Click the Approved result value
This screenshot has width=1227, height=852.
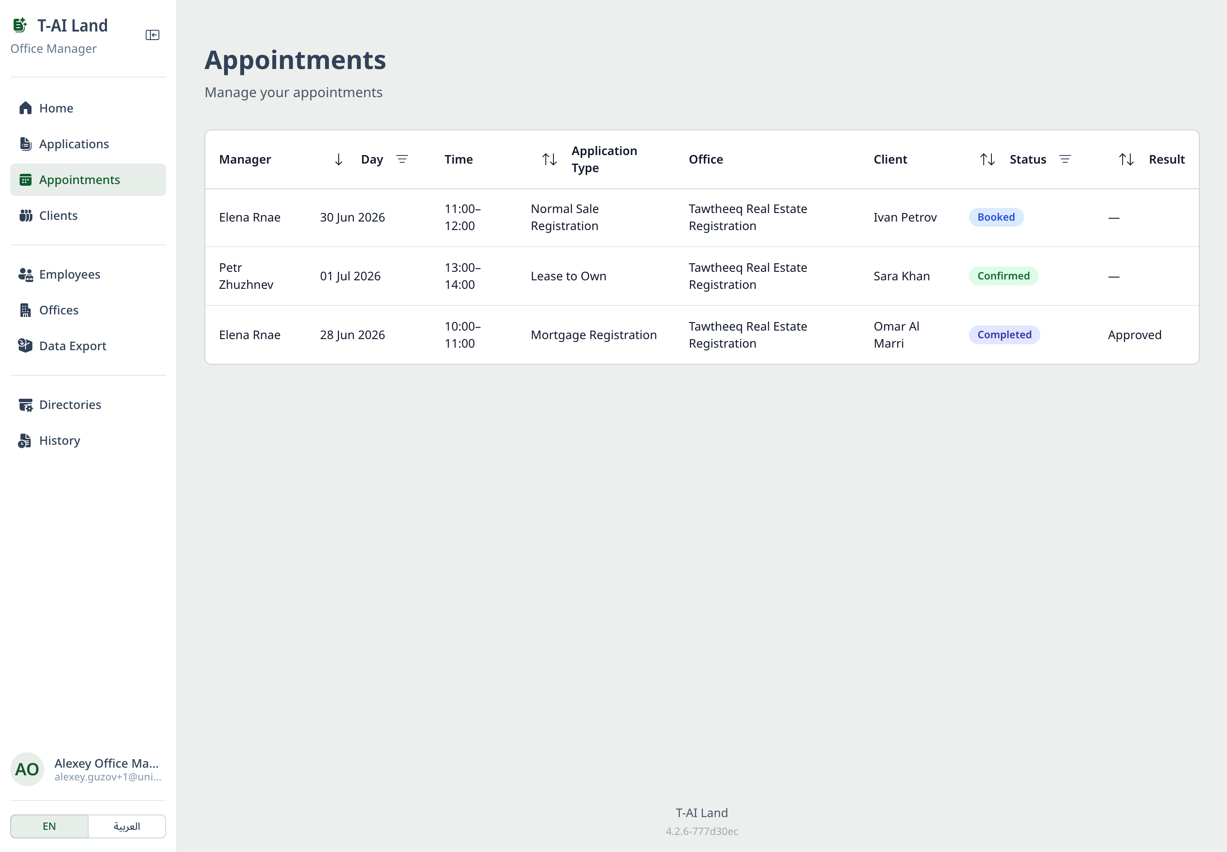click(1135, 335)
